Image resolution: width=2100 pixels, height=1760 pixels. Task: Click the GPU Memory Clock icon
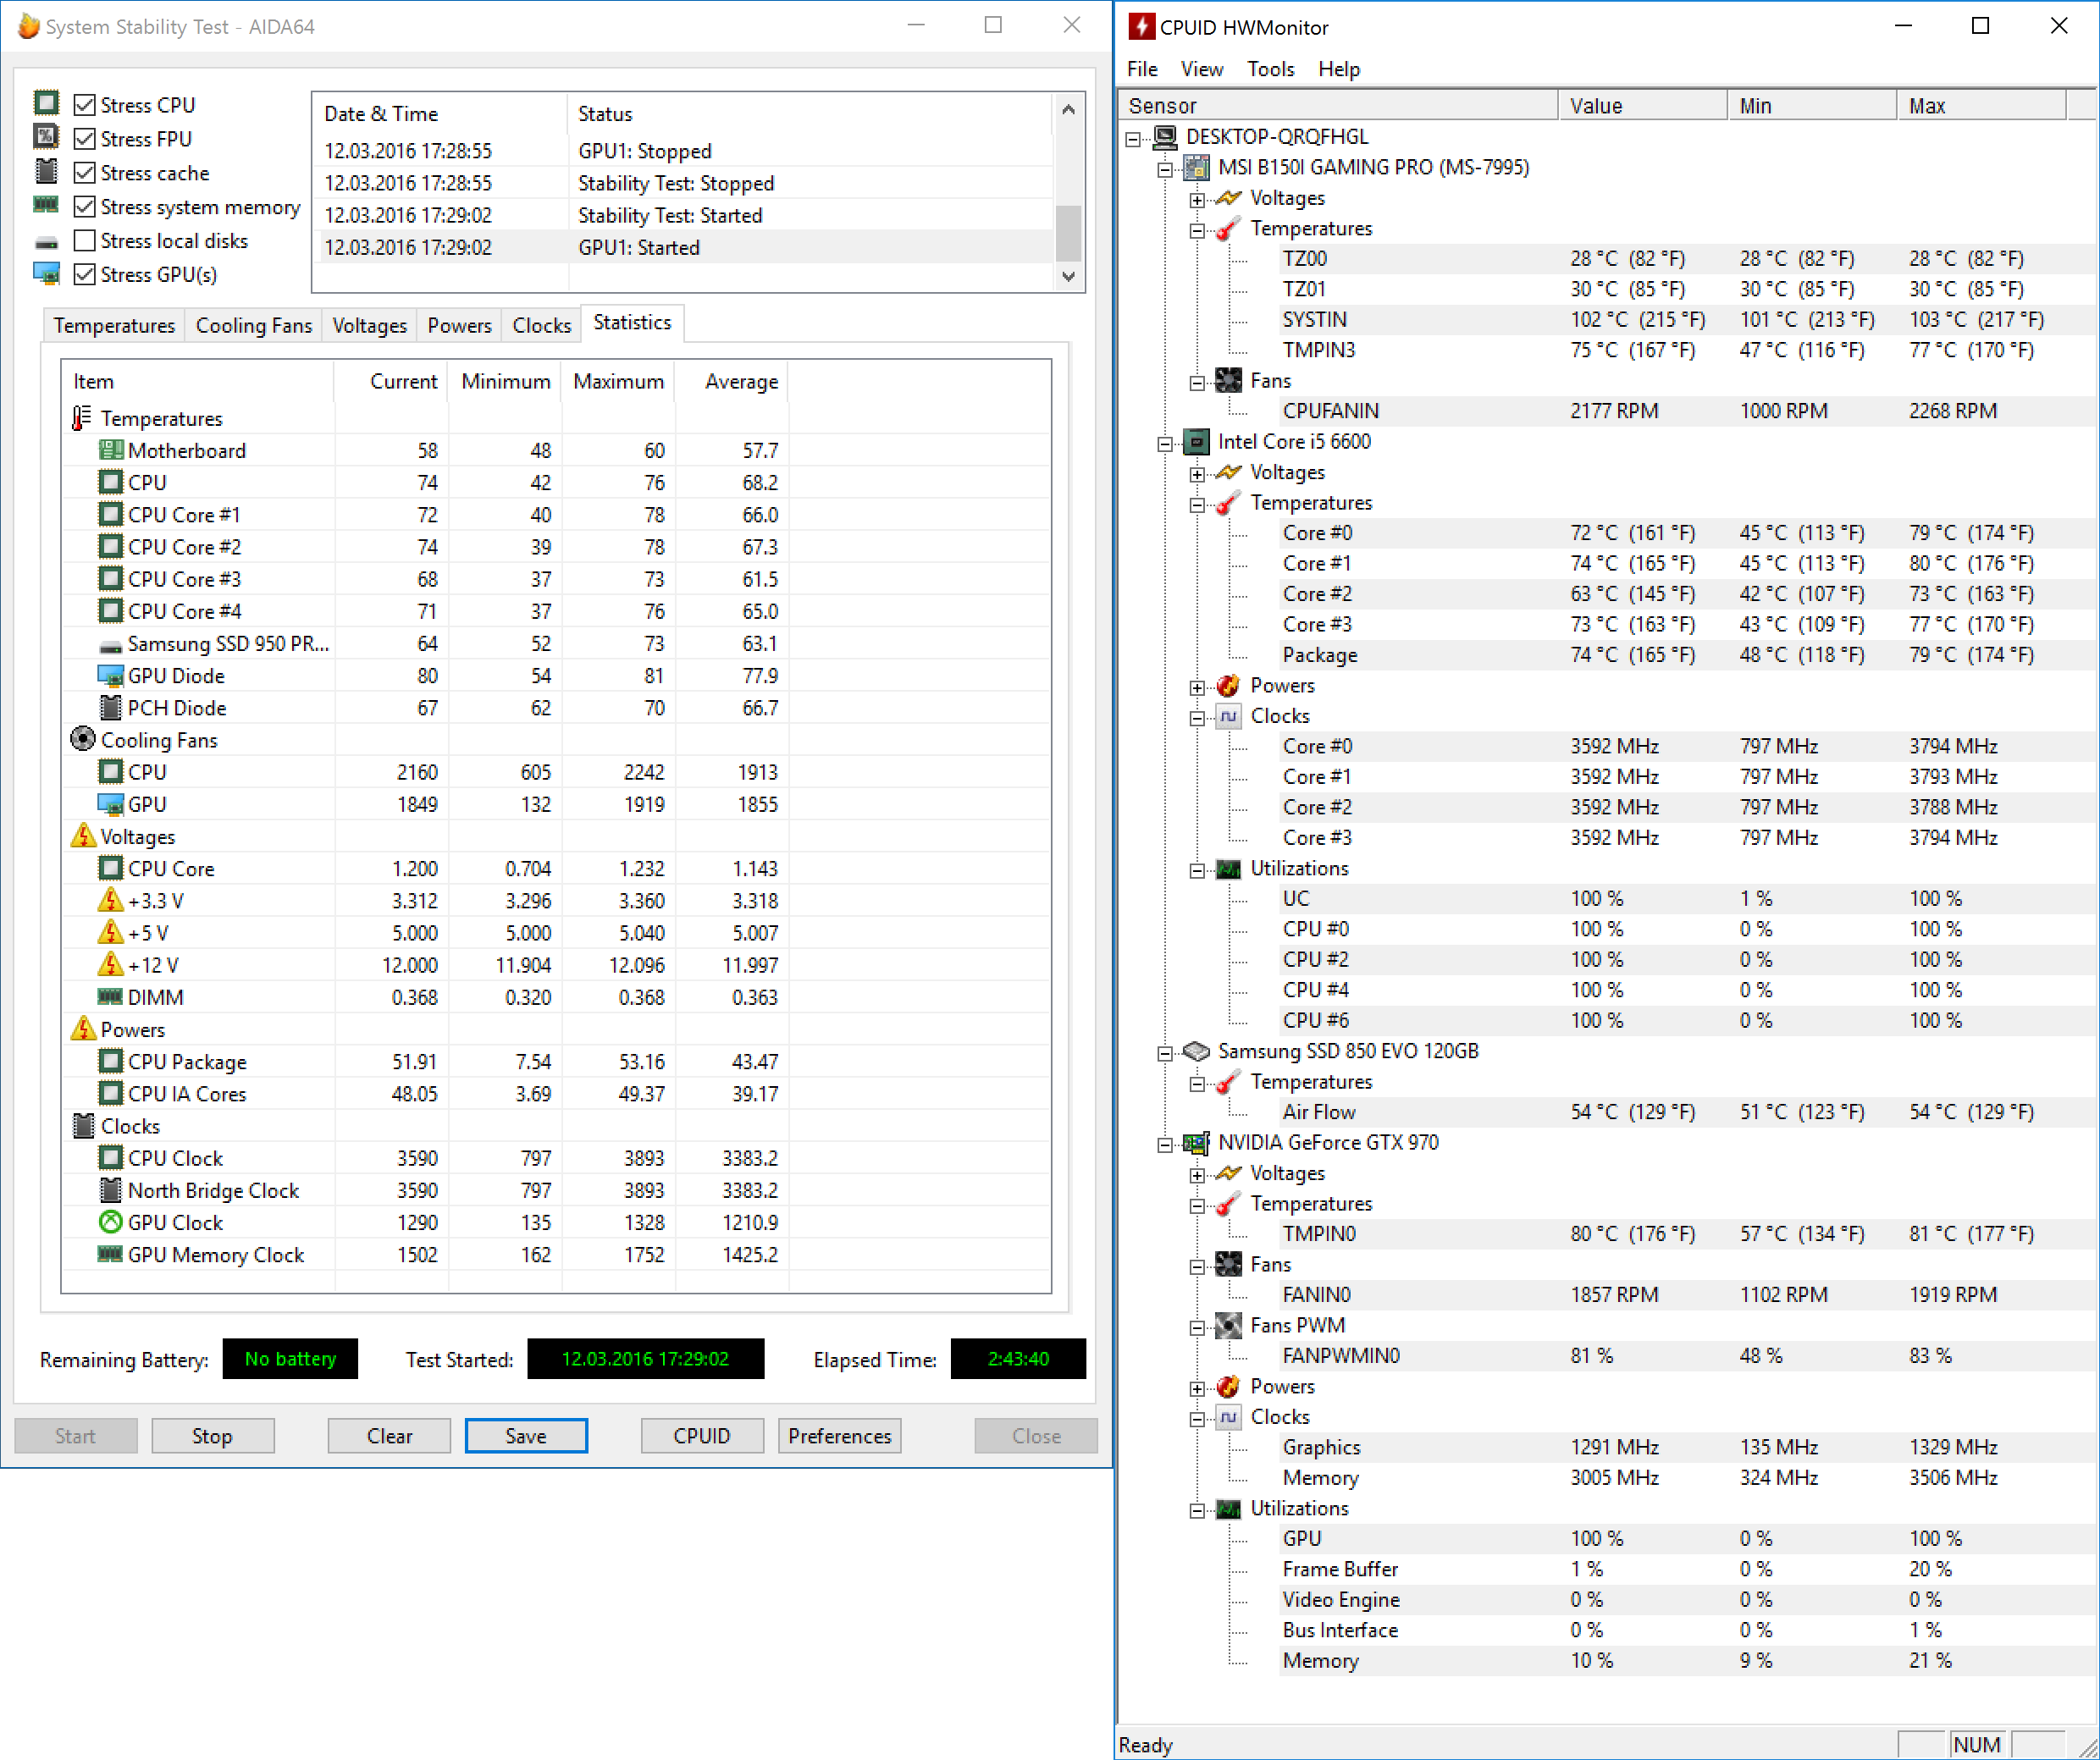click(111, 1254)
